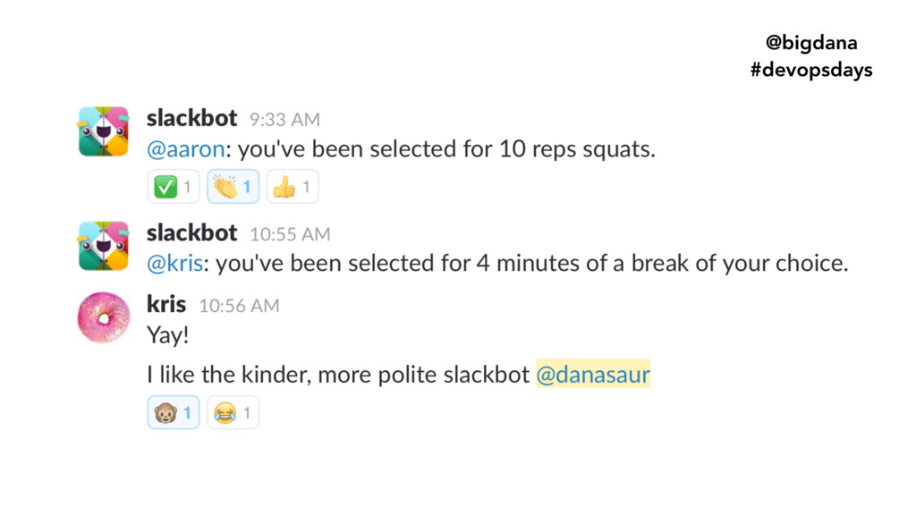Click the "Yay!" message text
Viewport: 916px width, 515px height.
click(167, 336)
